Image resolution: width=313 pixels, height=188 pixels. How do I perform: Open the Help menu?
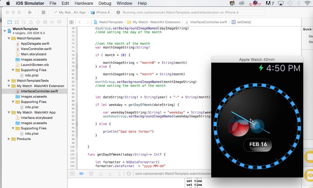(x=142, y=3)
